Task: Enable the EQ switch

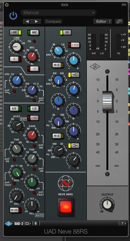Action: 66,32
